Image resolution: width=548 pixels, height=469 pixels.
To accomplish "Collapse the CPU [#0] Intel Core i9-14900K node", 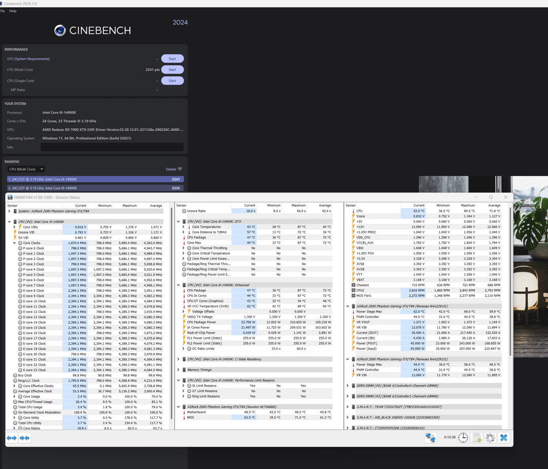I will (x=10, y=222).
